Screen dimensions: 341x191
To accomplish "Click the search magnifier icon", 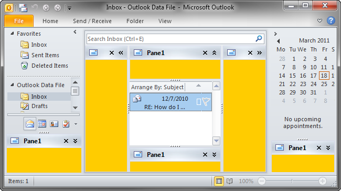I will click(259, 39).
